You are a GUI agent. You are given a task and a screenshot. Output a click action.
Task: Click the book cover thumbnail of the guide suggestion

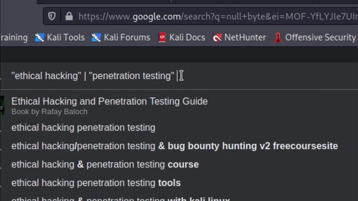click(x=2, y=106)
